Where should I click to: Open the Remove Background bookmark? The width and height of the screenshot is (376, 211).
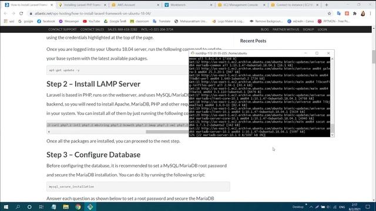click(x=266, y=21)
